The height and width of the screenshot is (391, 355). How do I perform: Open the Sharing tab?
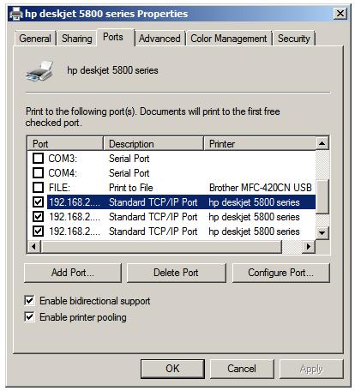(77, 39)
